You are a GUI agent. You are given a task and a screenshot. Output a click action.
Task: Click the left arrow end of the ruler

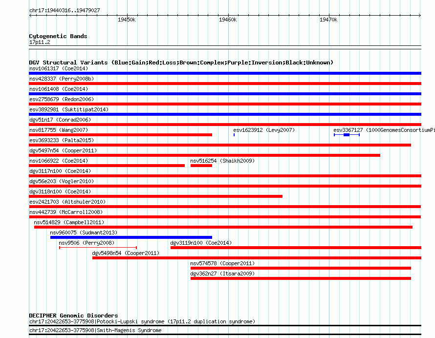coord(30,15)
